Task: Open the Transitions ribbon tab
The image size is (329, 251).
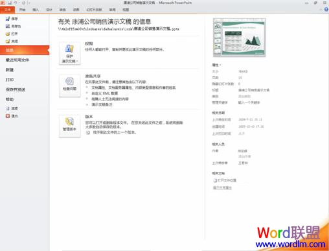Action: click(63, 10)
